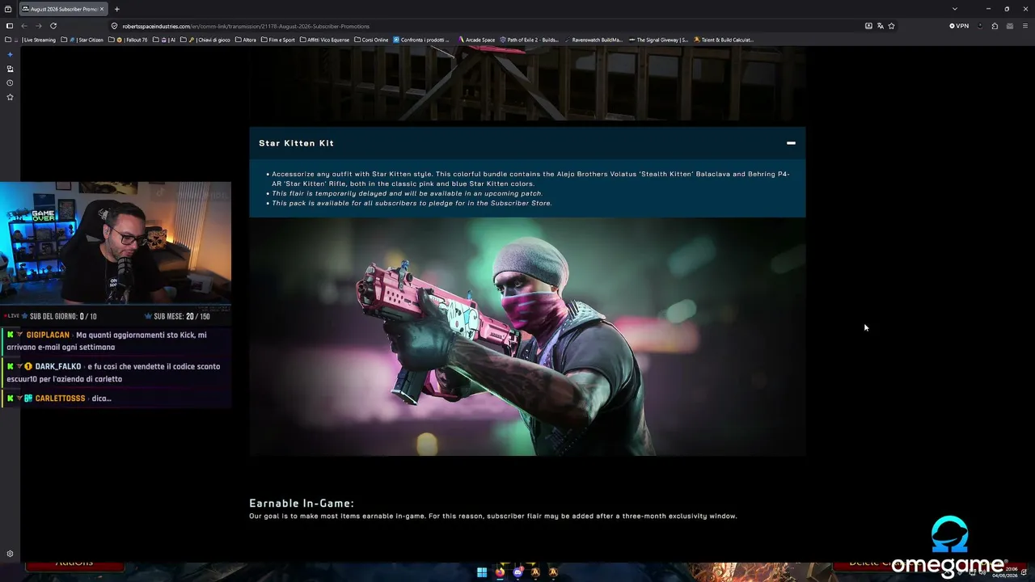The height and width of the screenshot is (582, 1035).
Task: Open Bookmarks star icon in sidebar
Action: tap(10, 97)
